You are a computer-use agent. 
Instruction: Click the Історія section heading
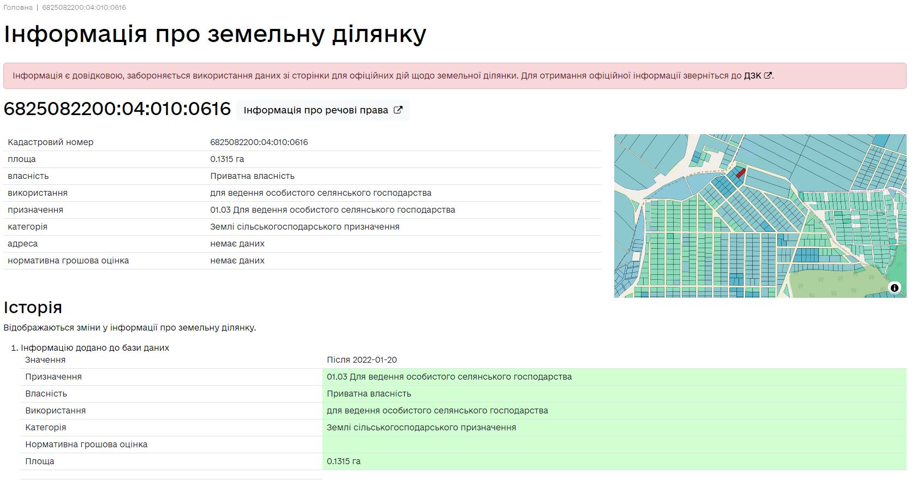pos(33,307)
